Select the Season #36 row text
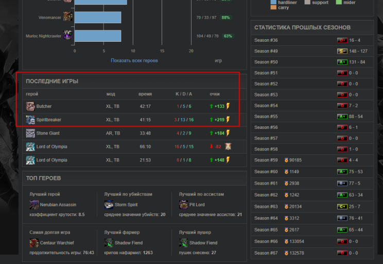 (x=266, y=40)
